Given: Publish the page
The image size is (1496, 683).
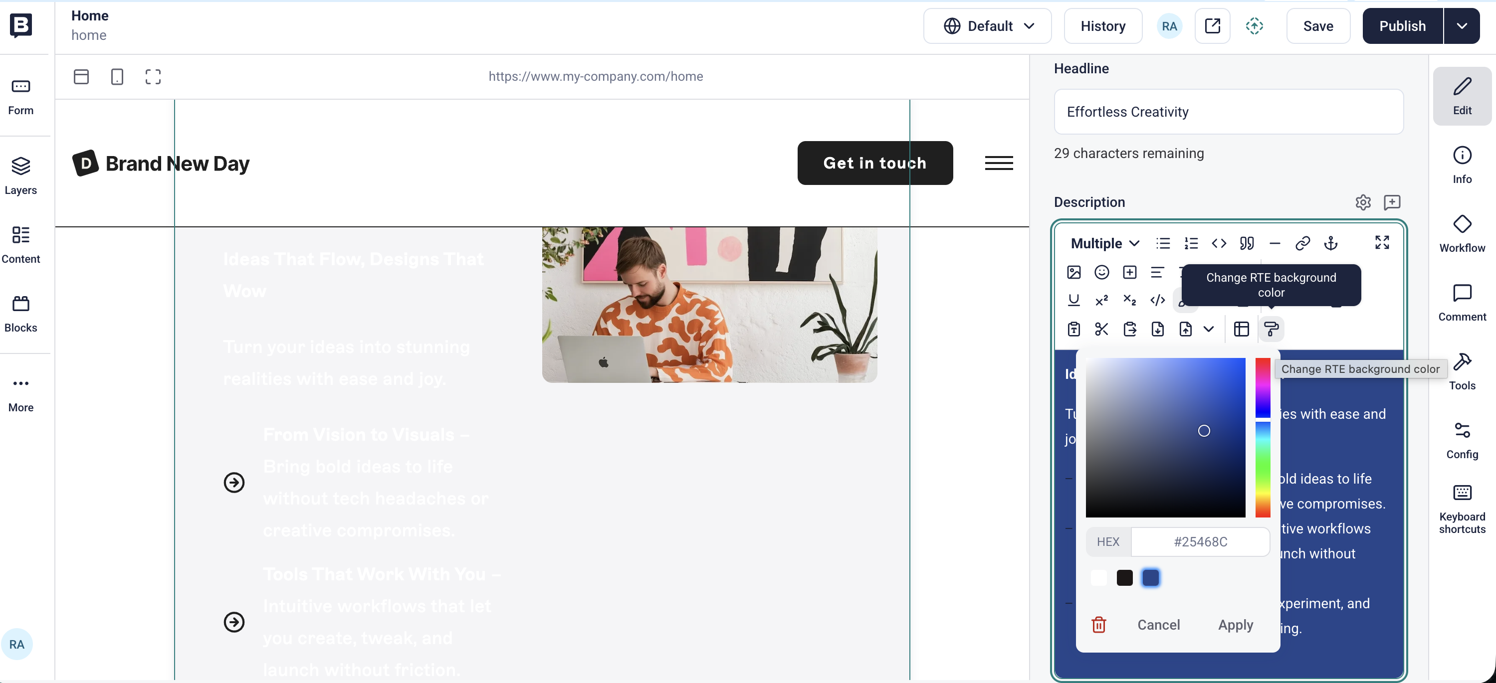Looking at the screenshot, I should click(x=1403, y=26).
